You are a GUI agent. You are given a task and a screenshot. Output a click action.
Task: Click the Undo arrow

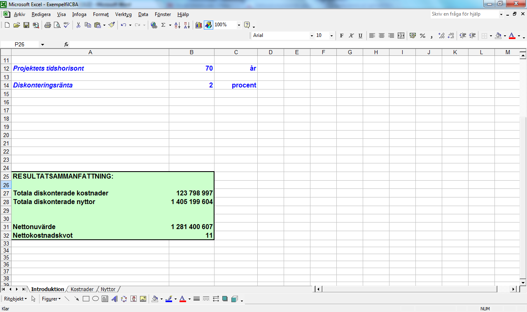coord(124,25)
